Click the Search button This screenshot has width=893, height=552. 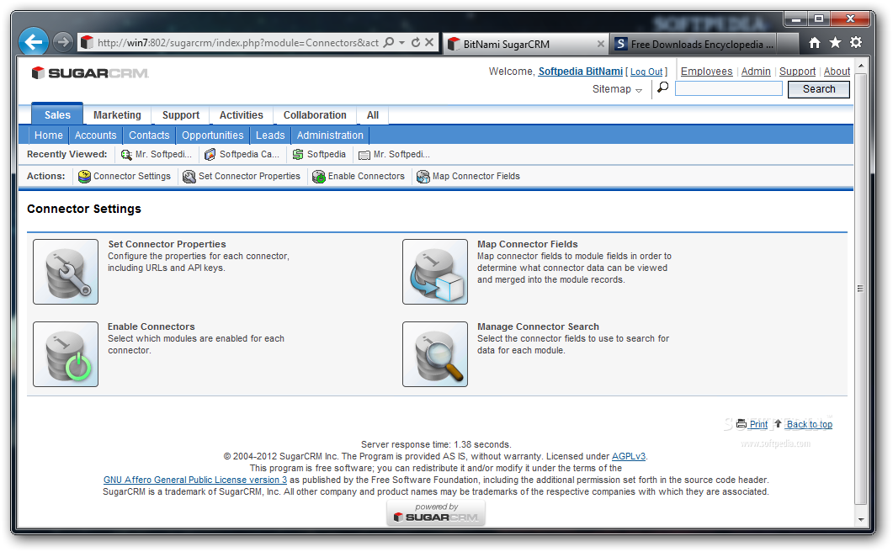[x=818, y=89]
